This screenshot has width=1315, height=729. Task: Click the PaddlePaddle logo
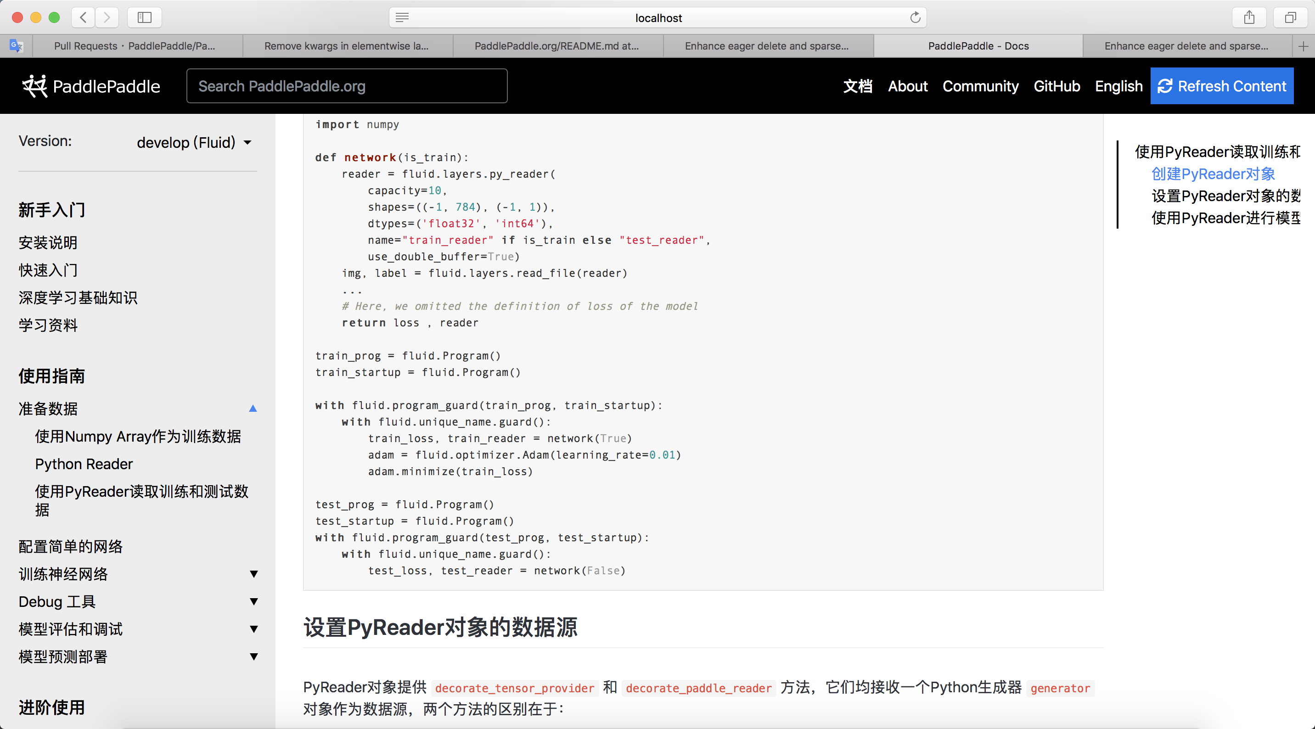91,86
